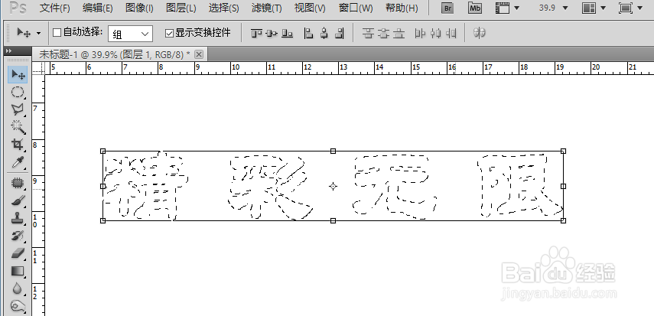Select the History Brush tool
This screenshot has height=316, width=654.
point(18,236)
